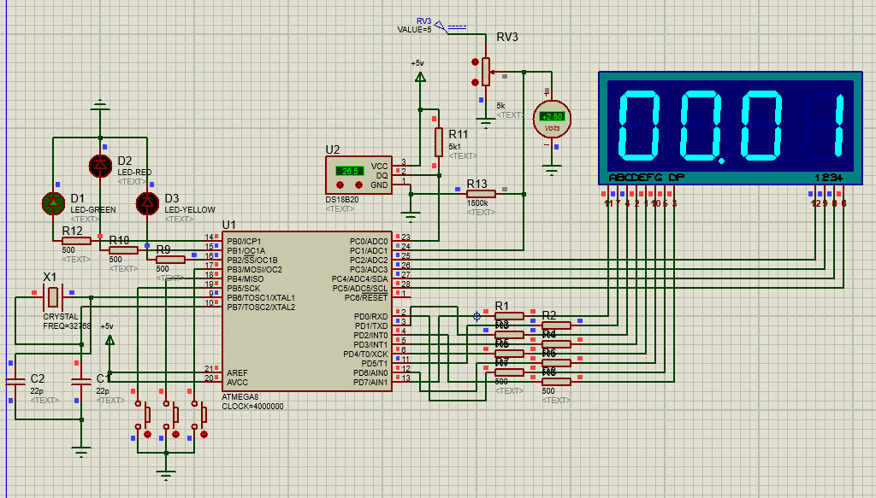
Task: Click the crystal X1 component
Action: (53, 297)
